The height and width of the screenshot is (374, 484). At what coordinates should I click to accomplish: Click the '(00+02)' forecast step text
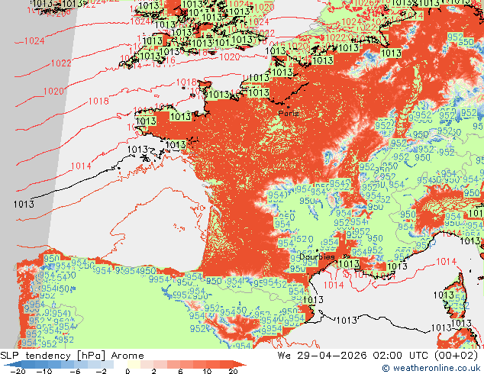457,356
